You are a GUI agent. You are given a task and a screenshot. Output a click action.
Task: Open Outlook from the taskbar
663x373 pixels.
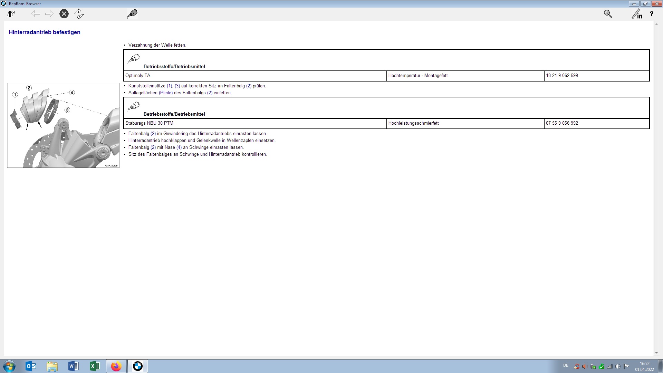pyautogui.click(x=31, y=366)
